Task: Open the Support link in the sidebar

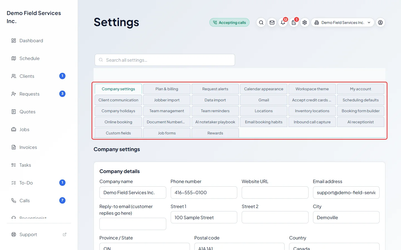Action: pos(39,234)
